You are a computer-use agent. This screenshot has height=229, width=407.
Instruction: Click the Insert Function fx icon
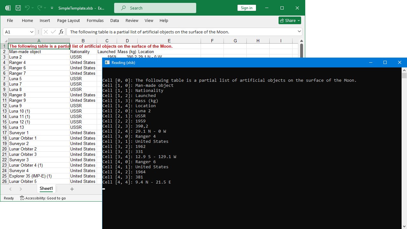click(x=61, y=32)
